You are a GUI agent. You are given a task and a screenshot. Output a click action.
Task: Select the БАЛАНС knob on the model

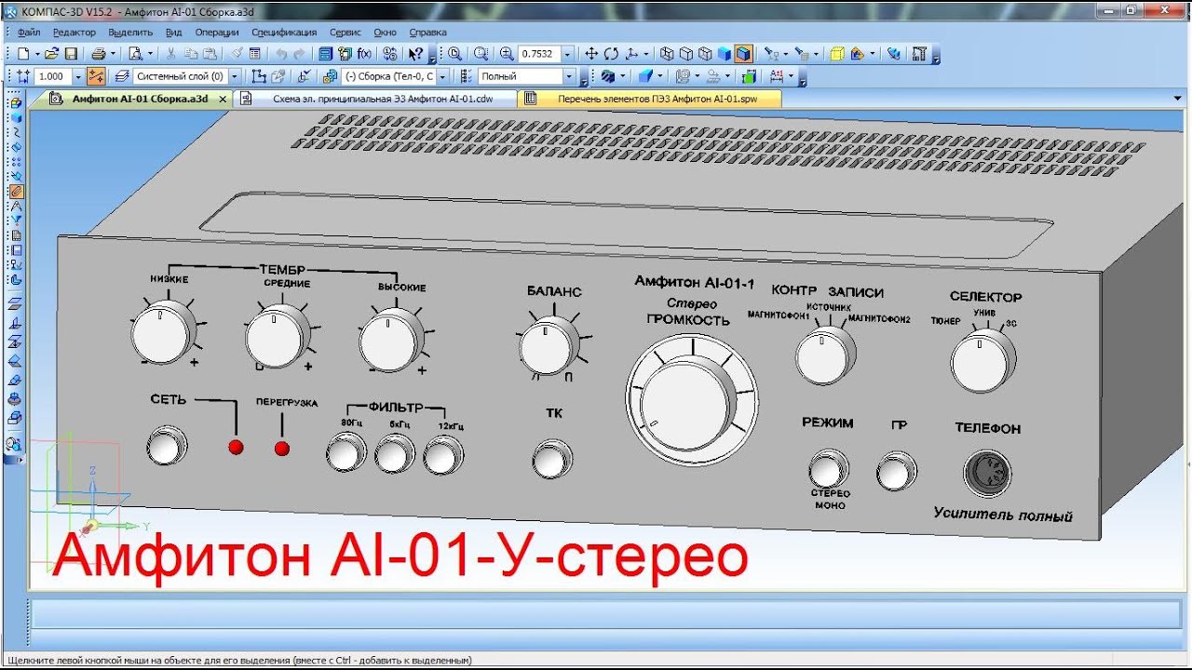pyautogui.click(x=549, y=347)
